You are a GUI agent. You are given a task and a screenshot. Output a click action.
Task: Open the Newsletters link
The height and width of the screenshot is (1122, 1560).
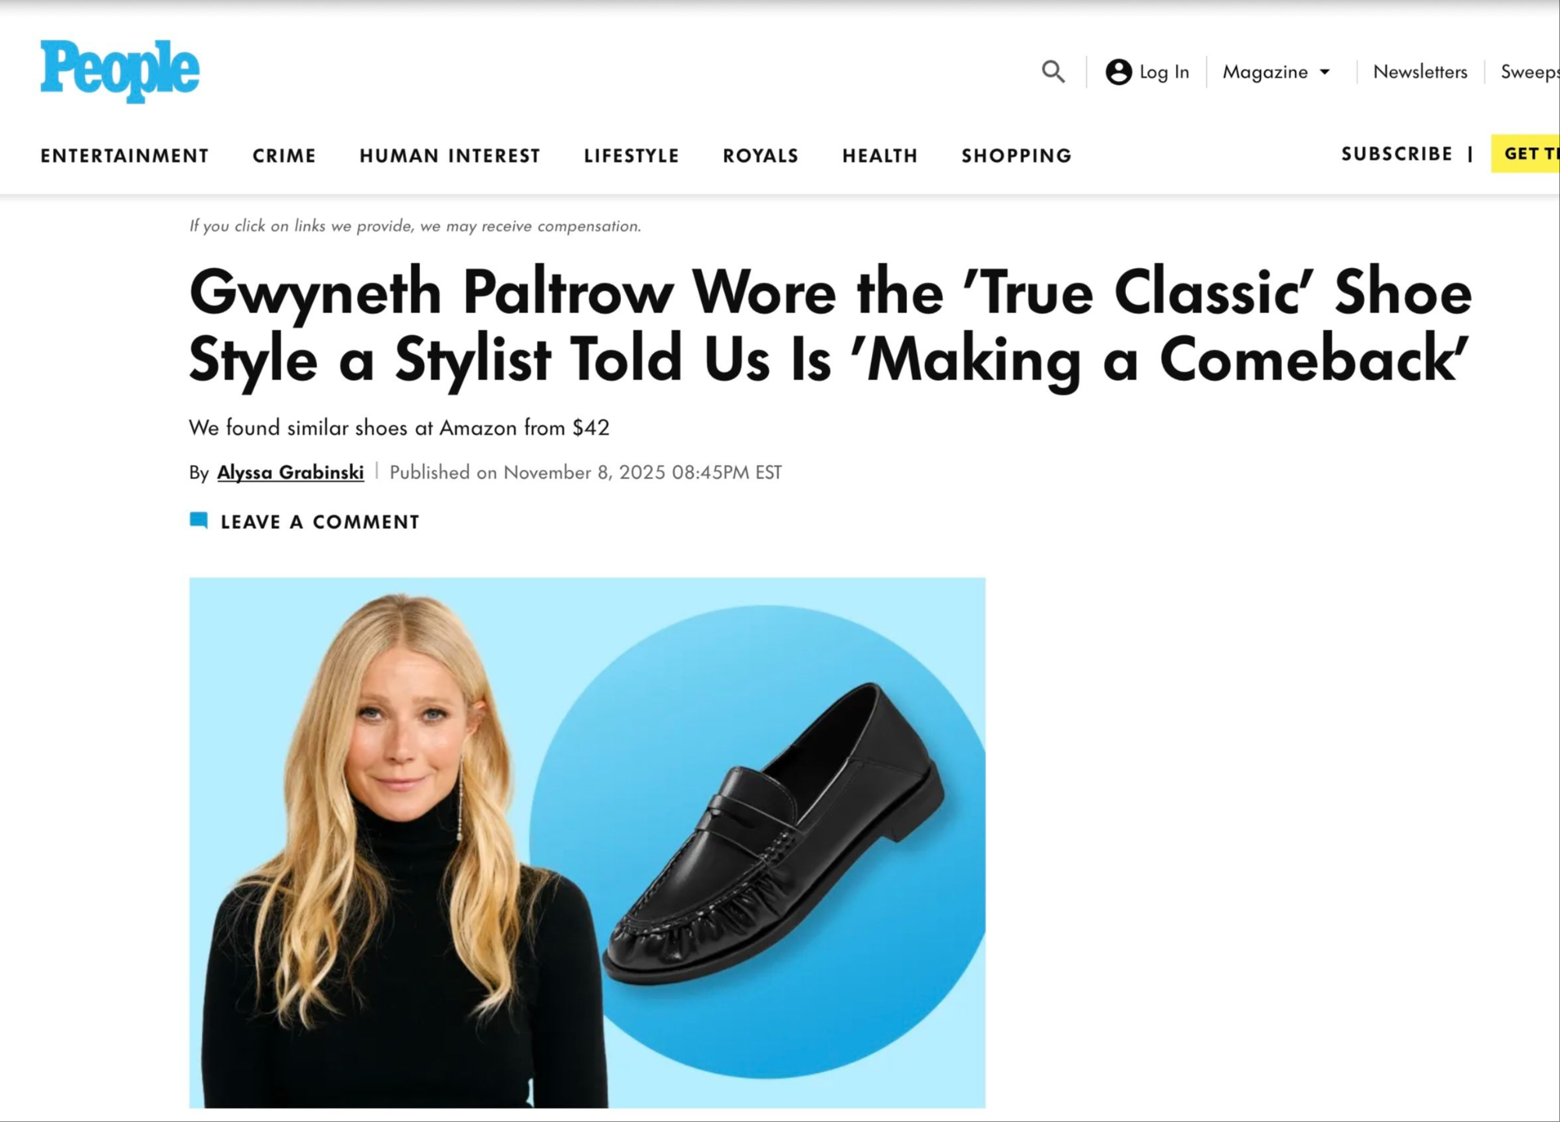1420,72
